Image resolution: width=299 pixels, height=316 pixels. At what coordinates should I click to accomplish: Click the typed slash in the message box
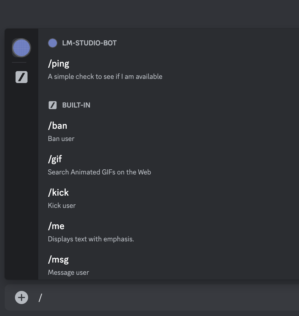tap(40, 297)
